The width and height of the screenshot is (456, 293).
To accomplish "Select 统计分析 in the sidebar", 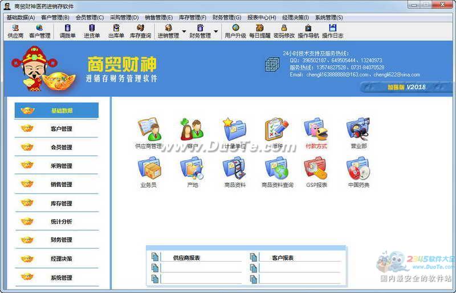I will tap(56, 221).
